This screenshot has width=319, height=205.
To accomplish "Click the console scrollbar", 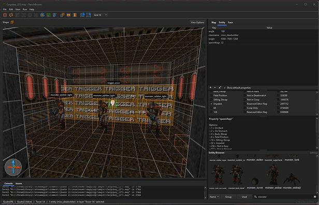I will pos(205,193).
